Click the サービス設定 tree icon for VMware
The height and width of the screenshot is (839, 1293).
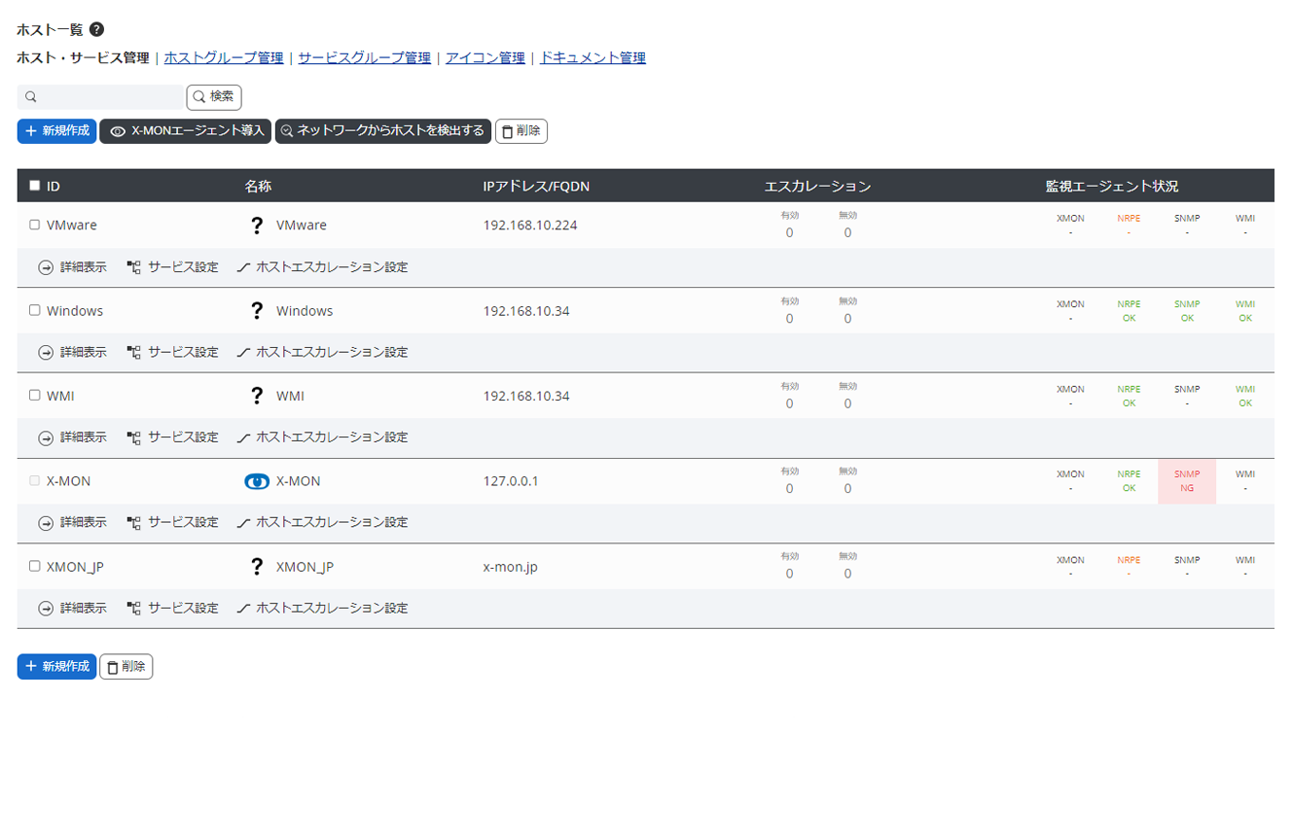(134, 267)
